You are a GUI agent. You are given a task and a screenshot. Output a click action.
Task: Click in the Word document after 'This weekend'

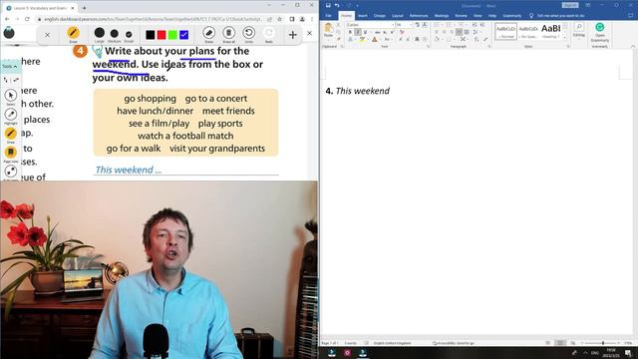(390, 91)
